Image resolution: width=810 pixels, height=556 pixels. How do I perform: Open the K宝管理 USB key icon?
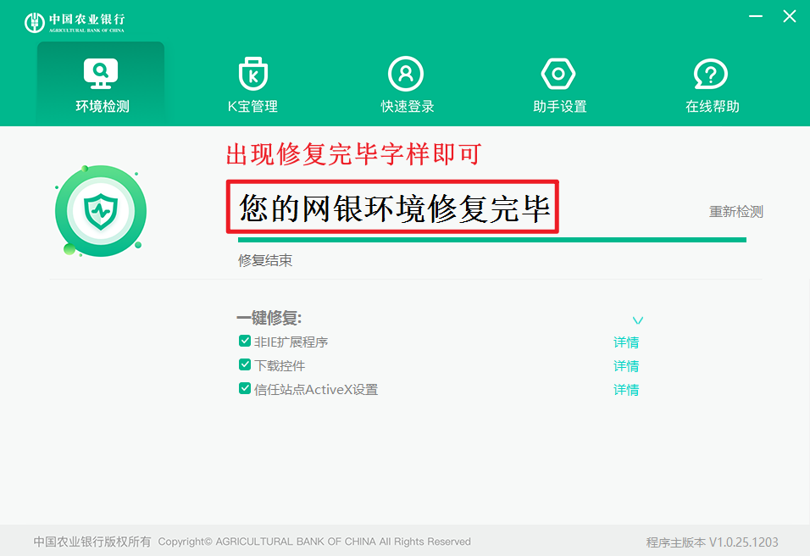click(x=252, y=74)
